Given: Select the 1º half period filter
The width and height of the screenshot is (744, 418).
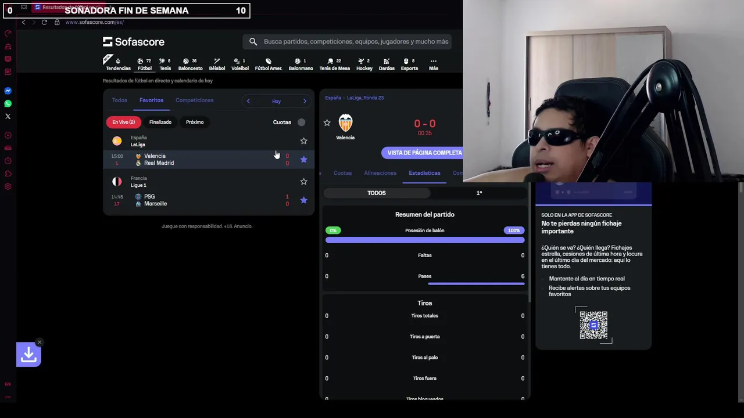Looking at the screenshot, I should pyautogui.click(x=479, y=193).
